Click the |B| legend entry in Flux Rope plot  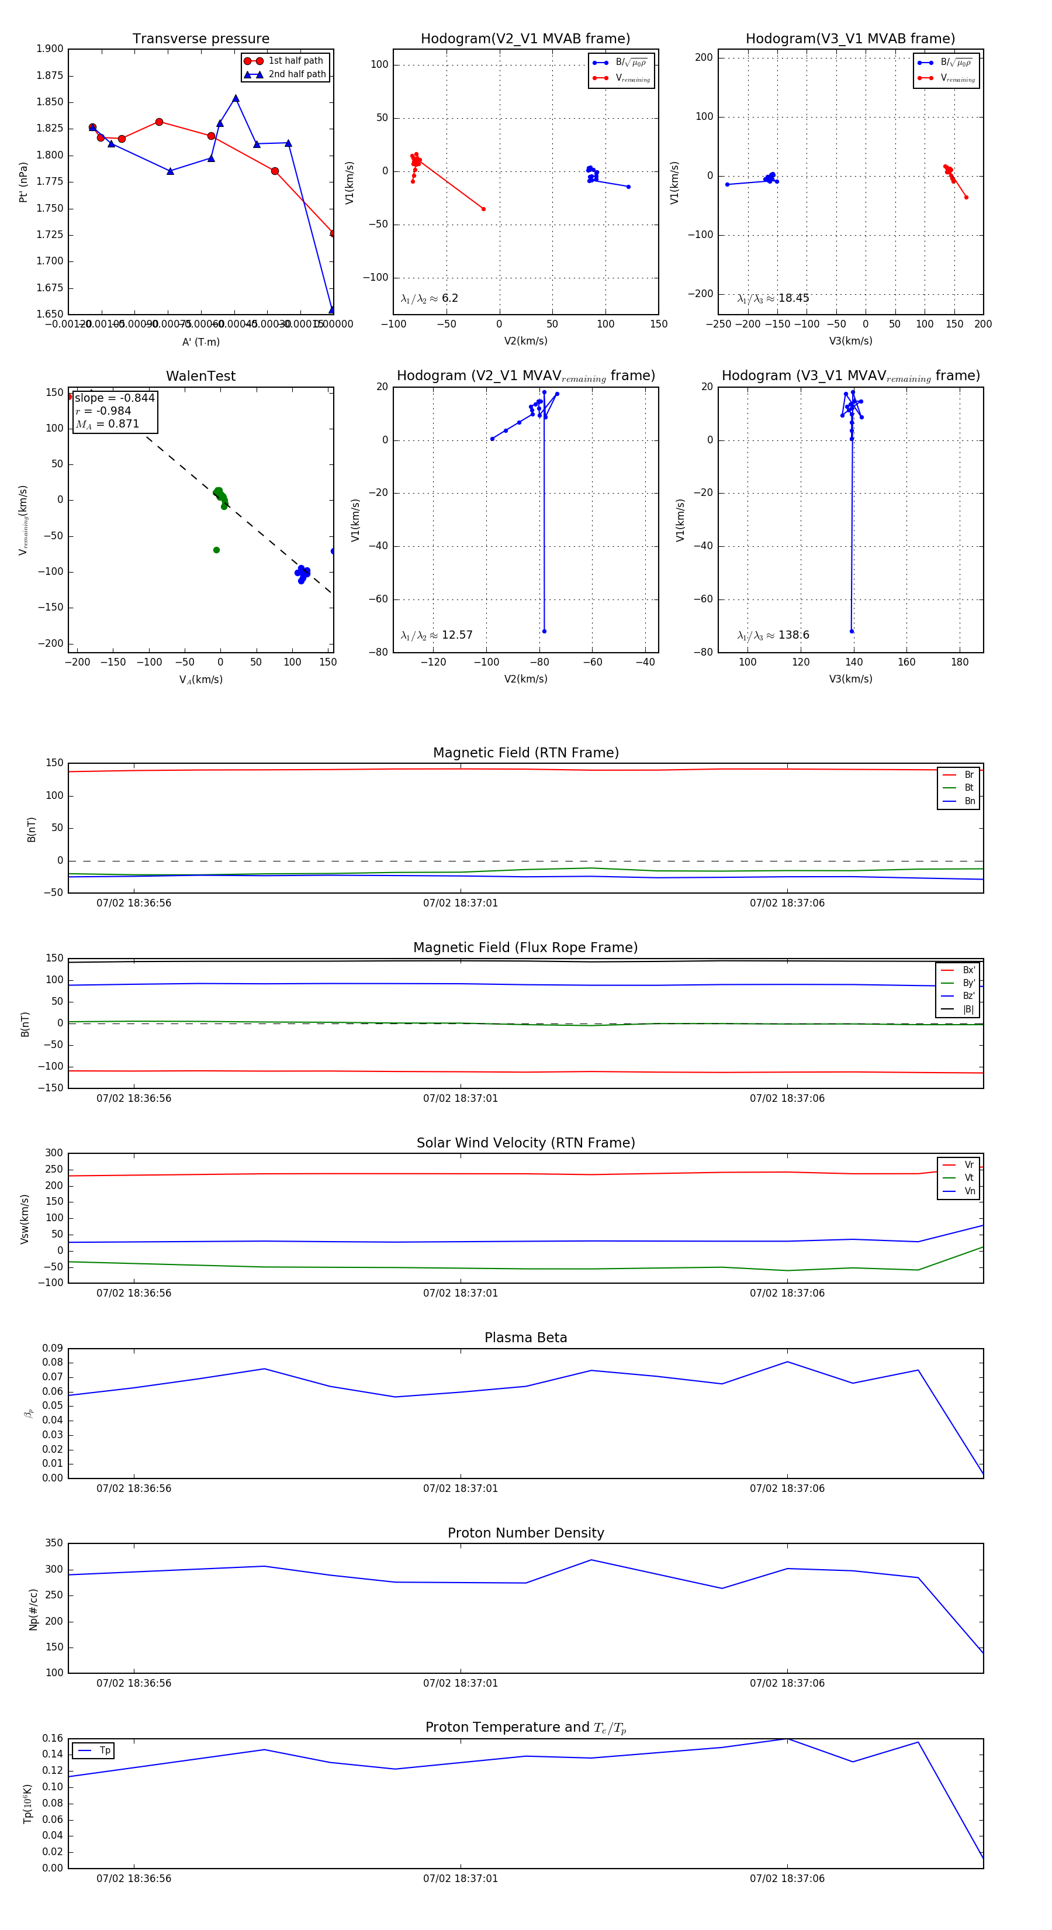958,1009
